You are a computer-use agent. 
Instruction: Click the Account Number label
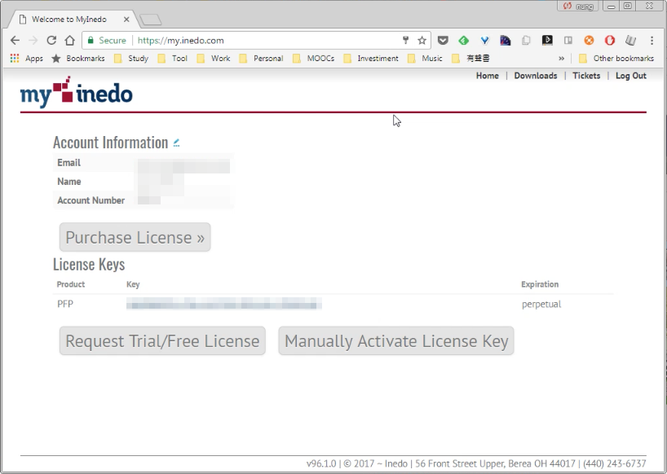point(91,200)
